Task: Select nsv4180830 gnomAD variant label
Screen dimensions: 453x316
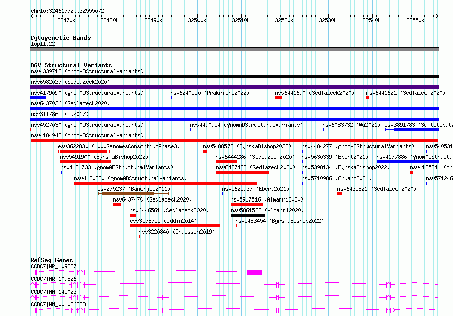Action: 130,178
